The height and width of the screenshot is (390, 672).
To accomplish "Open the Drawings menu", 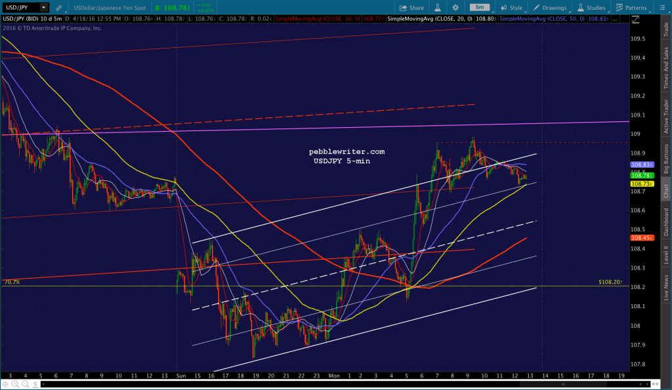I will (550, 8).
